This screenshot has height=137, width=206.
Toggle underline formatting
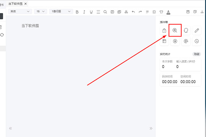click(91, 12)
